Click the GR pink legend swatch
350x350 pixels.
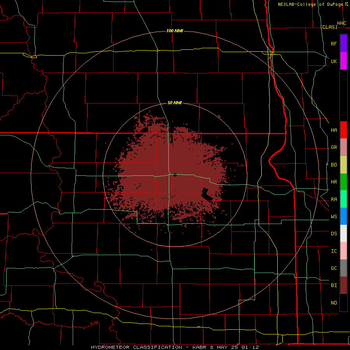click(x=343, y=147)
